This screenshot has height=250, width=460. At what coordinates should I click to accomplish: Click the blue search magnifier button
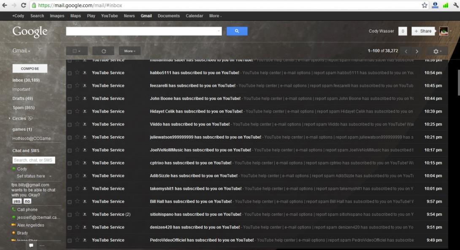tap(237, 31)
